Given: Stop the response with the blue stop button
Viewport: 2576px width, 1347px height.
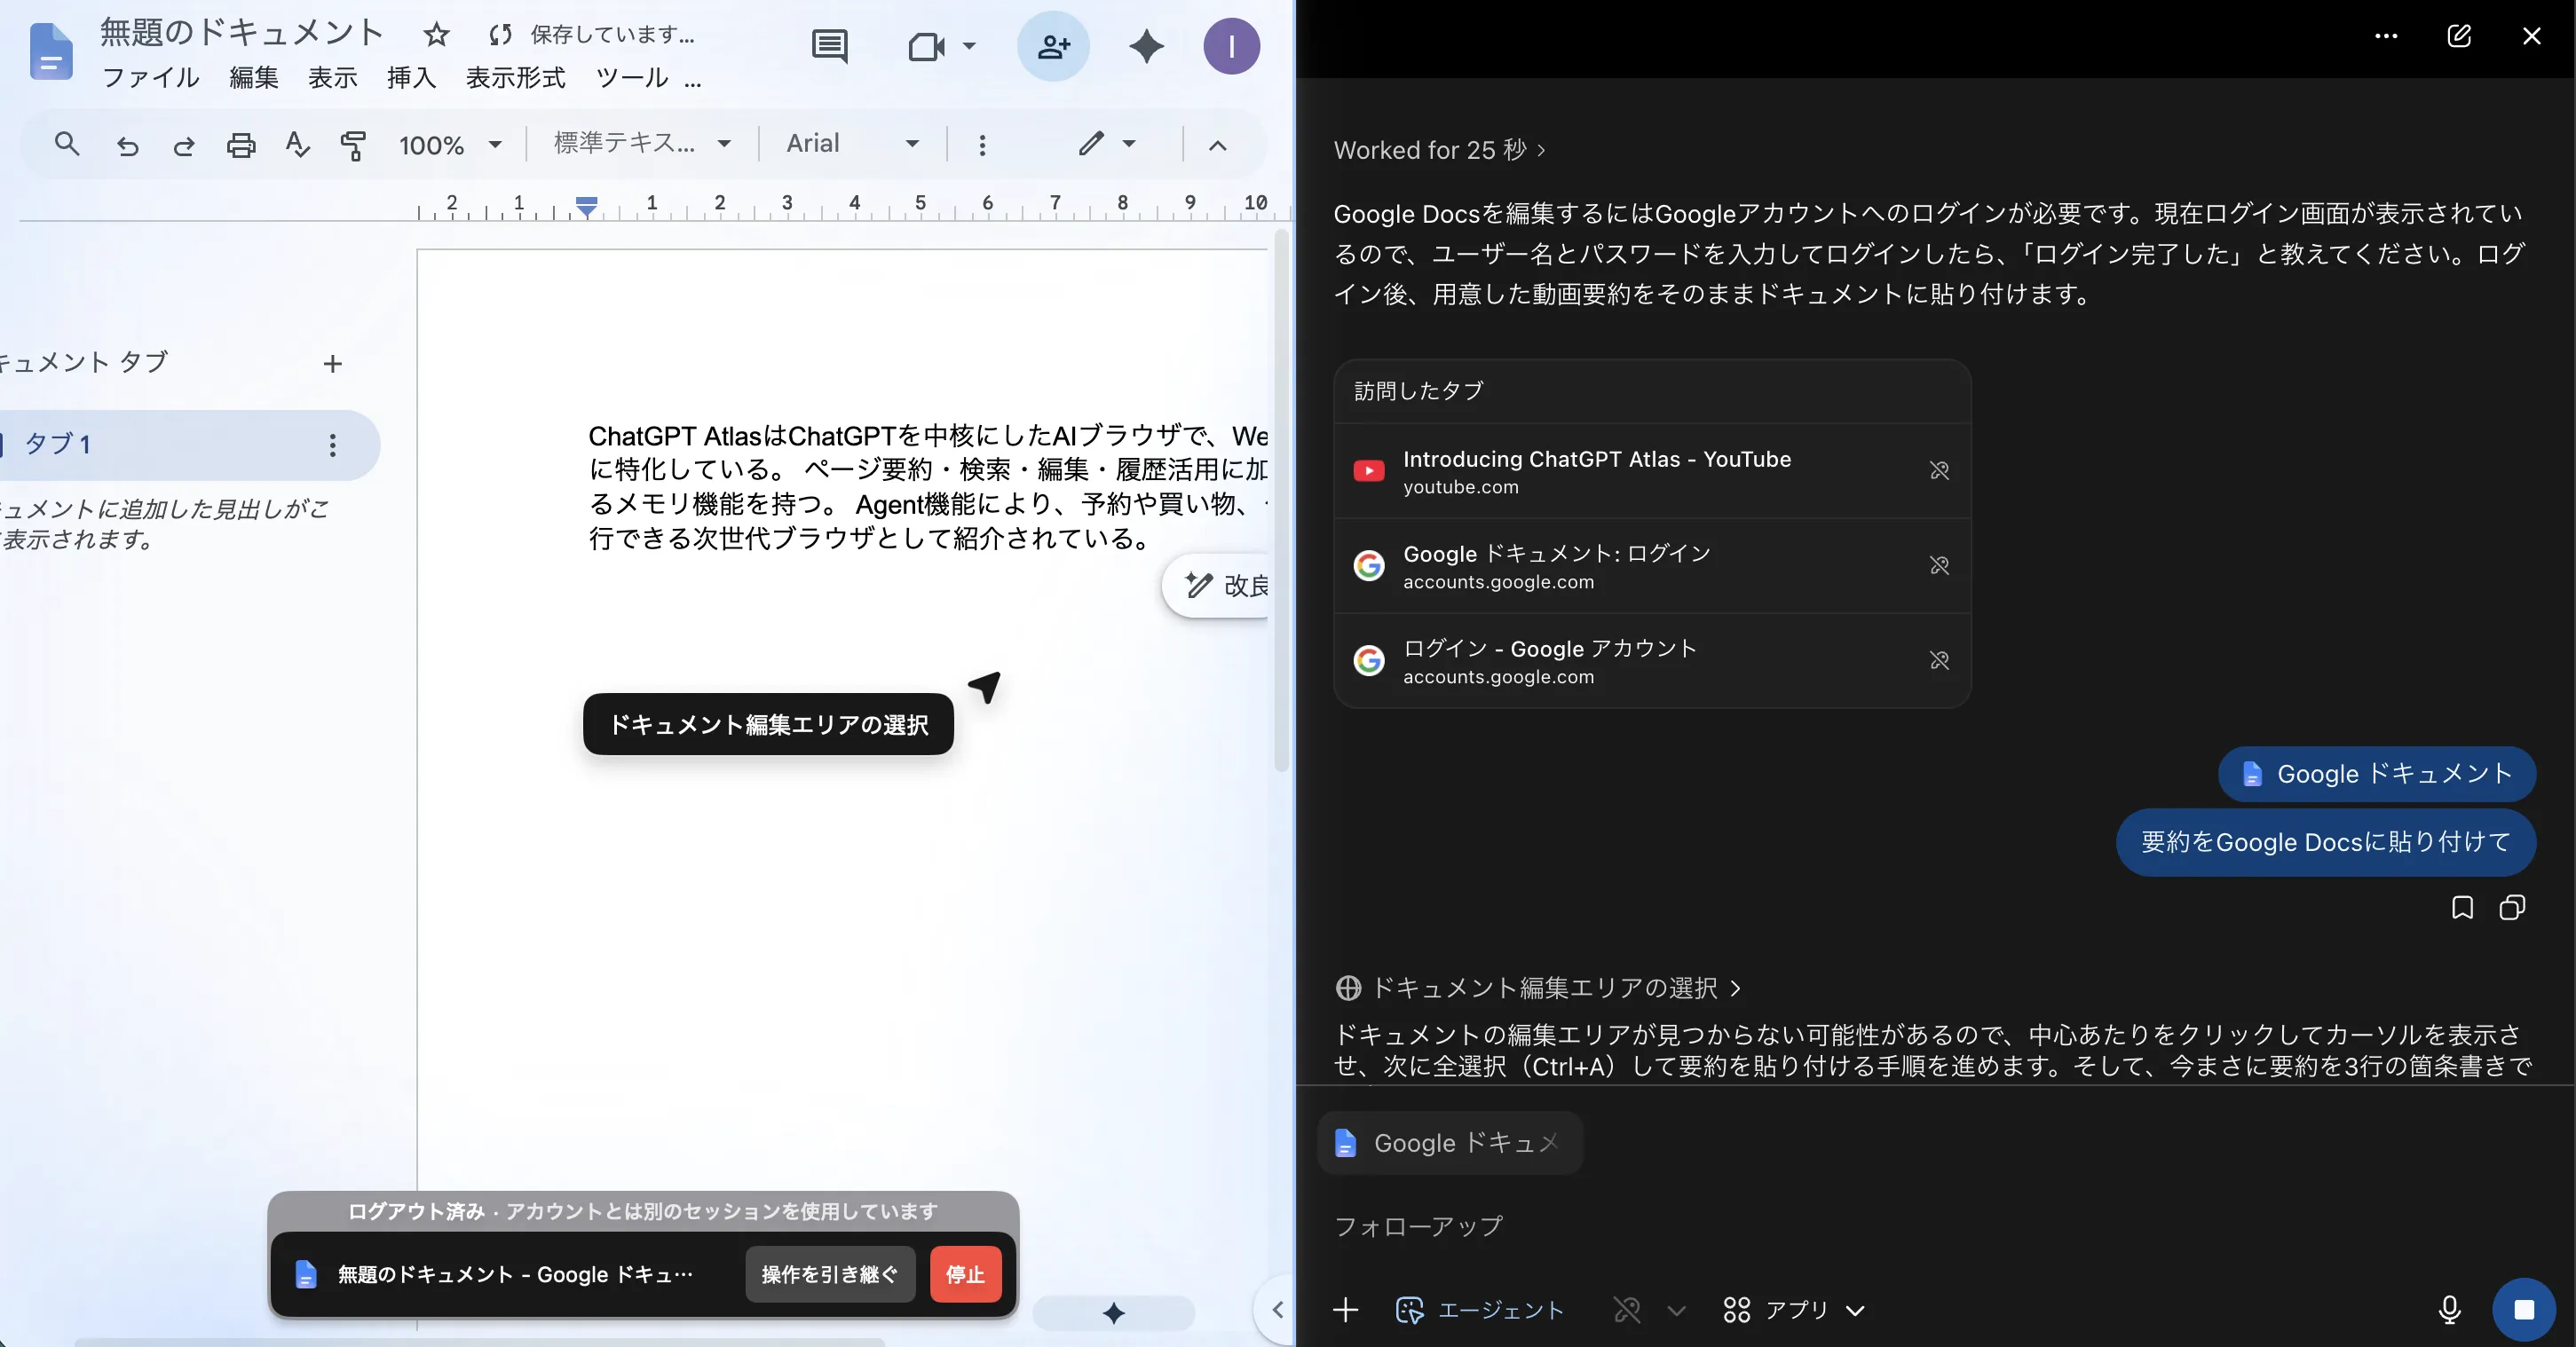Looking at the screenshot, I should [x=2524, y=1310].
